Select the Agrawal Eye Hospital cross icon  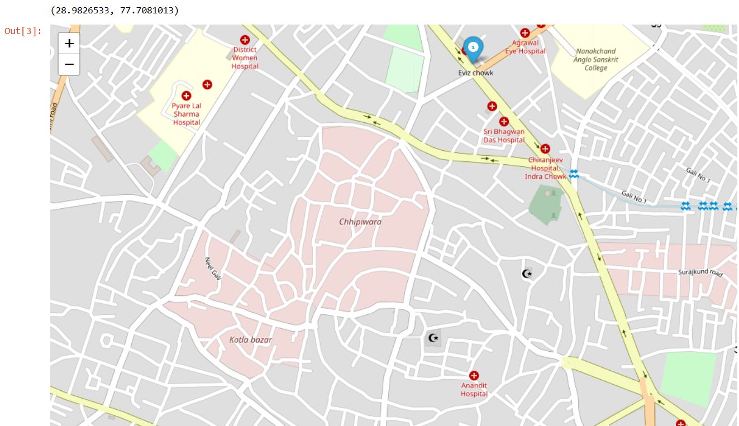[x=525, y=33]
